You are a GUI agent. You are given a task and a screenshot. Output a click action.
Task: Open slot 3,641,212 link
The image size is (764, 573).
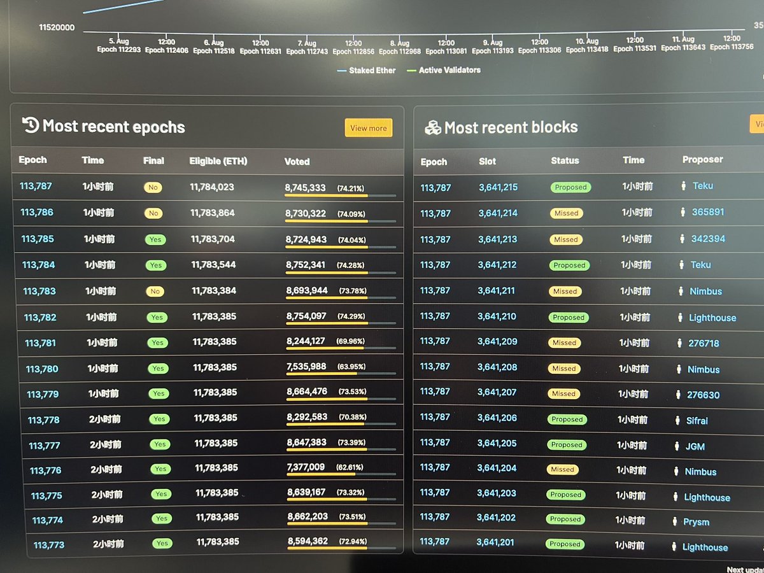498,265
